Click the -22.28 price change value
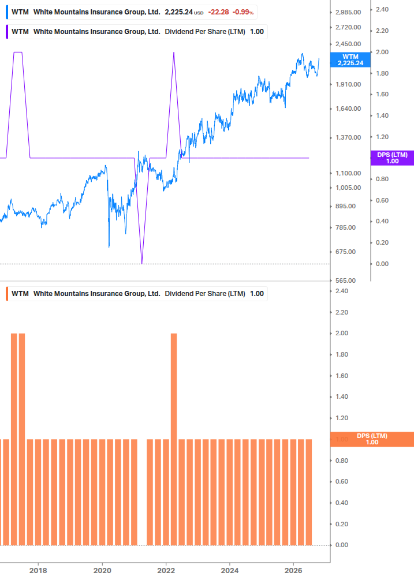 tap(218, 12)
